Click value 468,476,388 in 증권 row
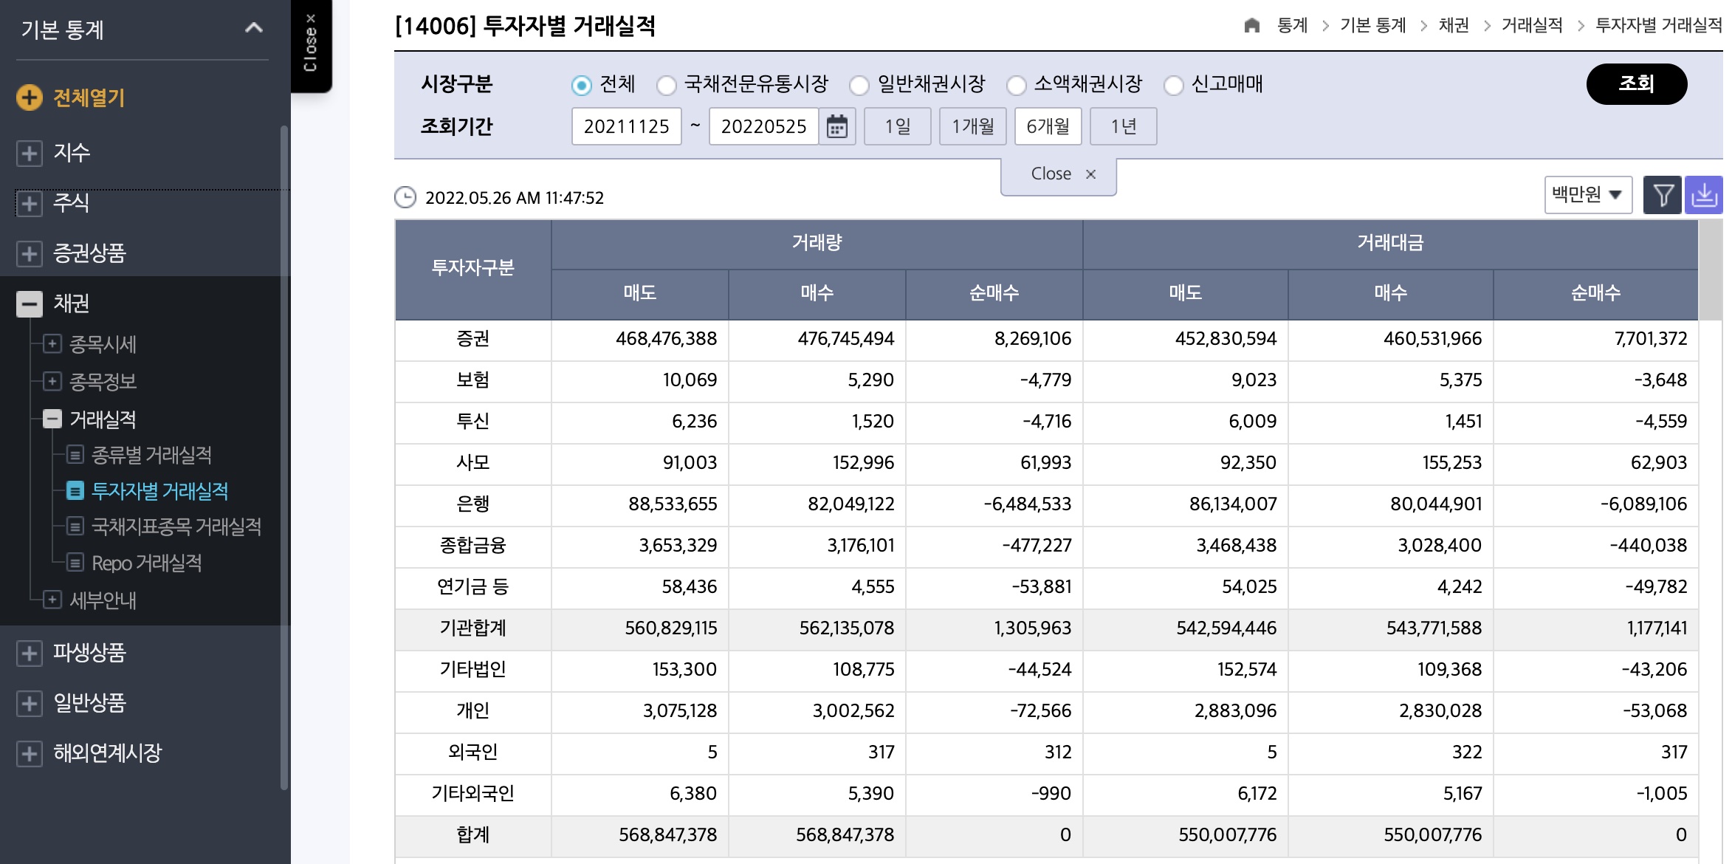1732x864 pixels. 666,339
